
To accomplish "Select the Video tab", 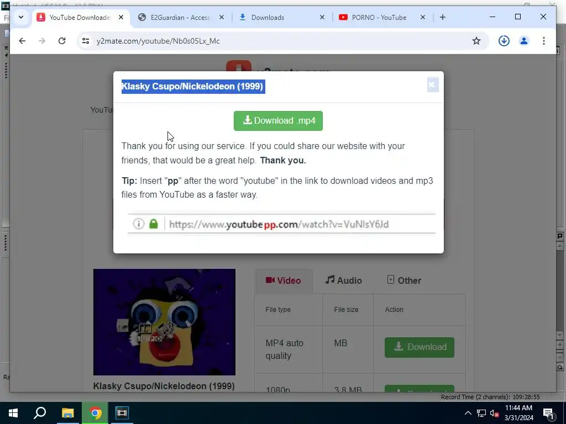I will (284, 280).
